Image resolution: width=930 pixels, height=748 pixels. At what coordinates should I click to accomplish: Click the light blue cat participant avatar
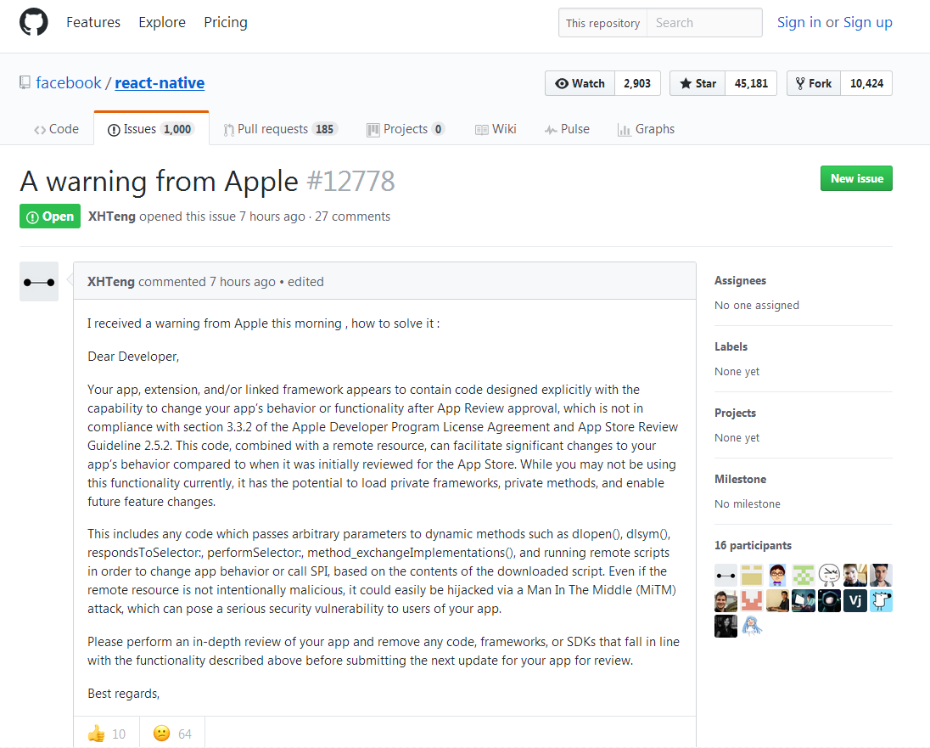(882, 601)
